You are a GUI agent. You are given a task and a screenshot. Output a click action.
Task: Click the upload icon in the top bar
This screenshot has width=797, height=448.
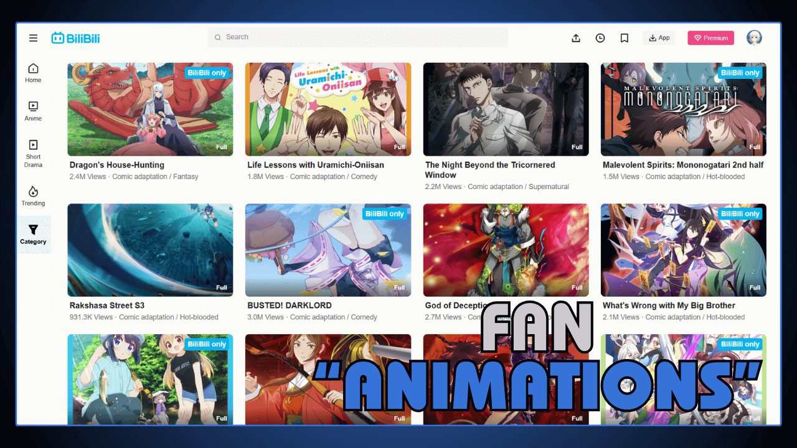(576, 37)
